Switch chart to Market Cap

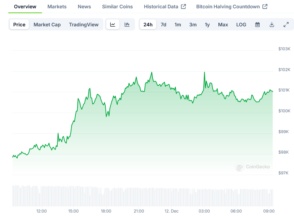[47, 25]
